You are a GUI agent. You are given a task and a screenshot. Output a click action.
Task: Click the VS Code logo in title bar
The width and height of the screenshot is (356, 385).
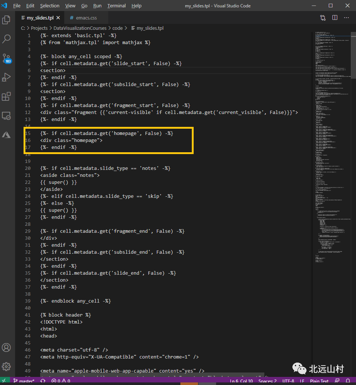(4, 6)
